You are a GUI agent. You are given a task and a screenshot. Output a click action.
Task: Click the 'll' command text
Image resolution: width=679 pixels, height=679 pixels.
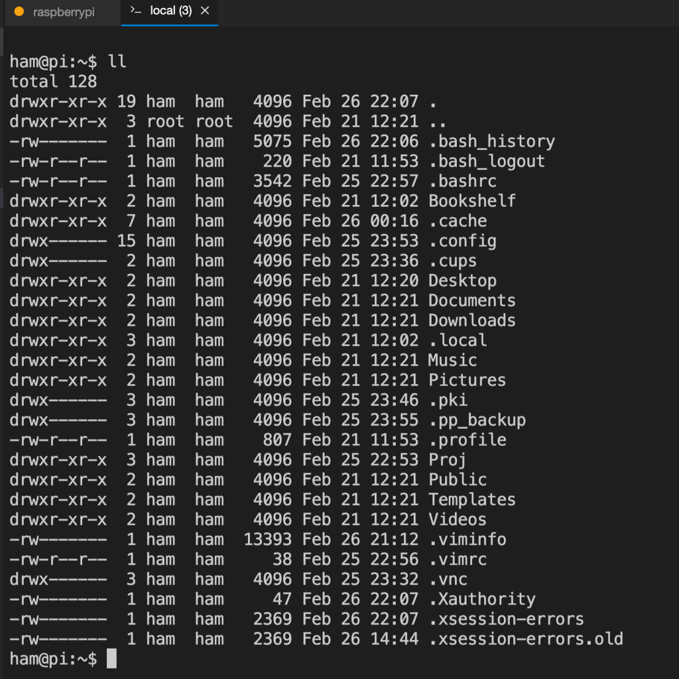[x=117, y=62]
